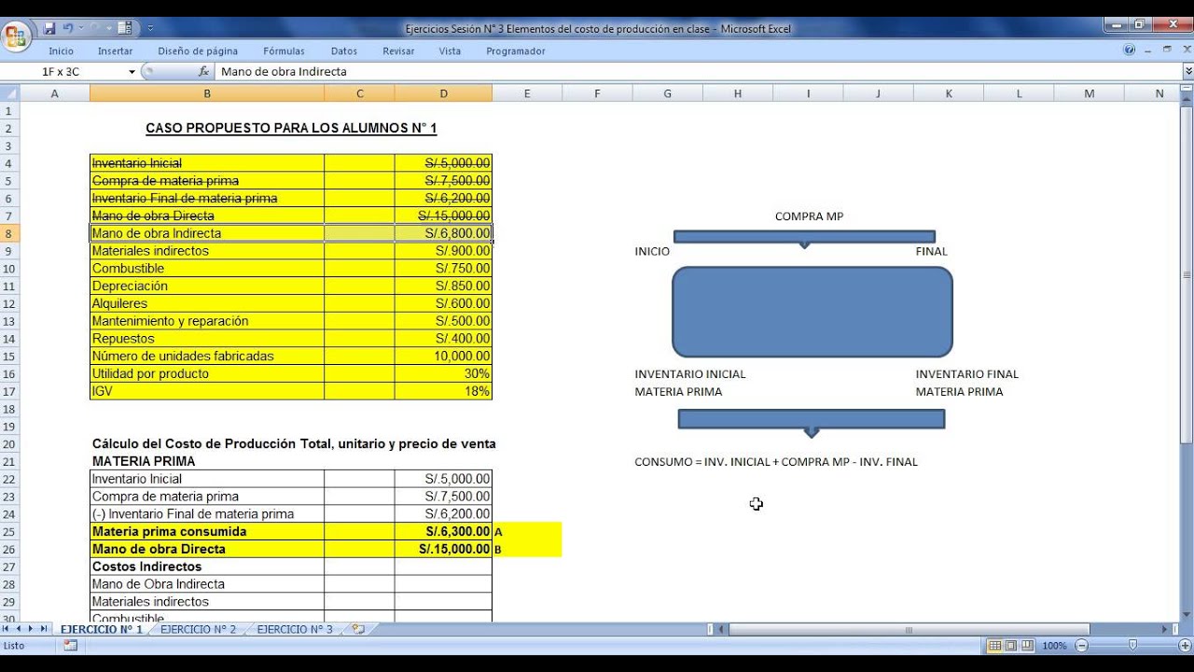The height and width of the screenshot is (672, 1194).
Task: Select column D header
Action: (x=443, y=93)
